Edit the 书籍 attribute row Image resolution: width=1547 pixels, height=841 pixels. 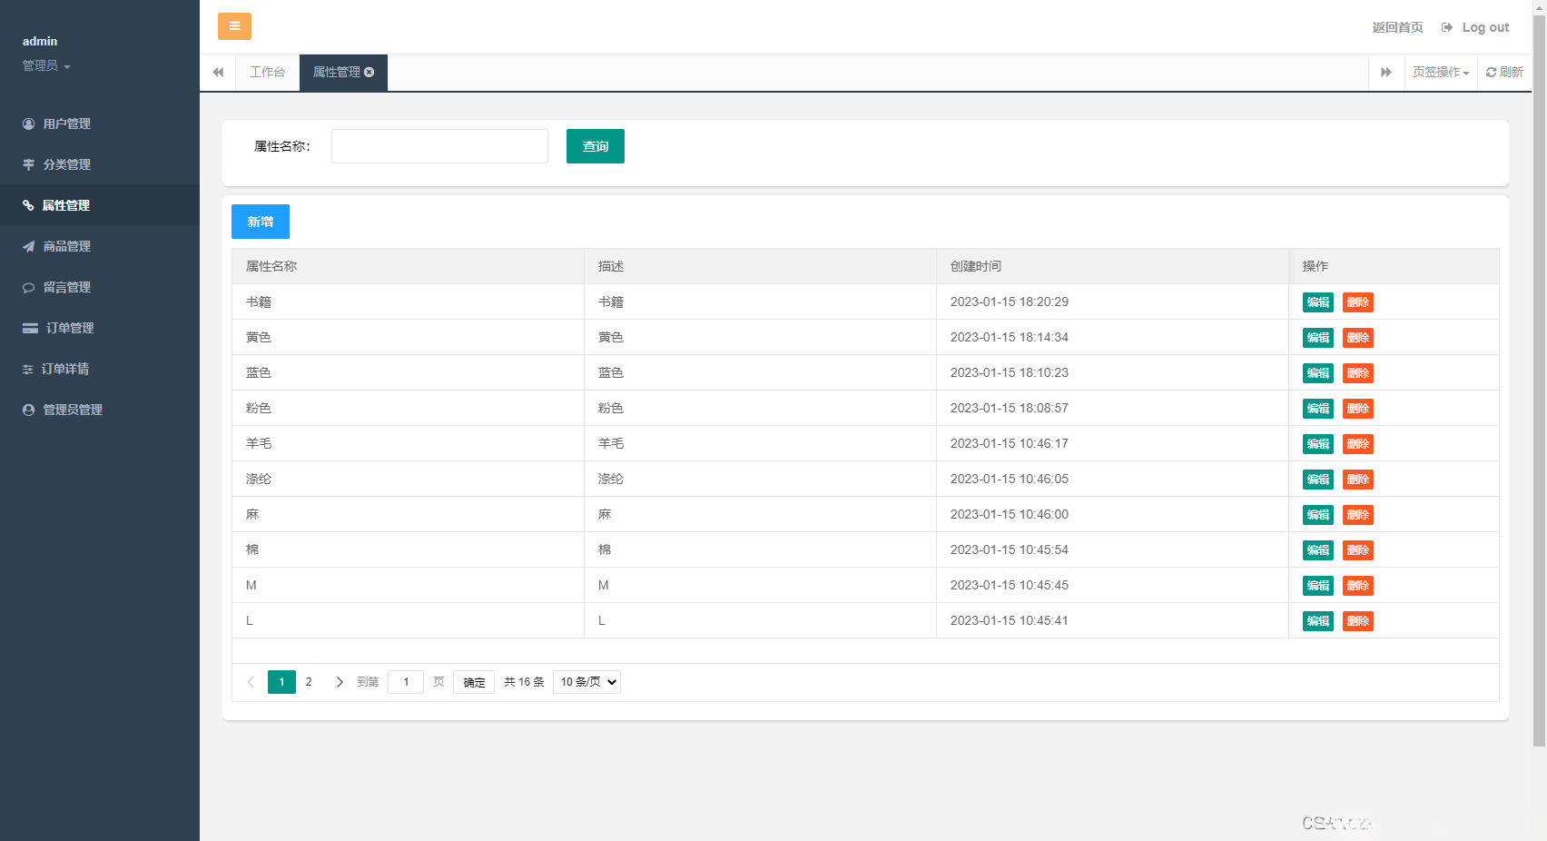(x=1318, y=302)
